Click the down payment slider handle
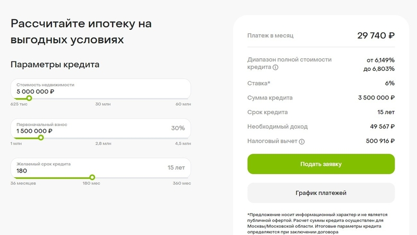 (x=41, y=138)
